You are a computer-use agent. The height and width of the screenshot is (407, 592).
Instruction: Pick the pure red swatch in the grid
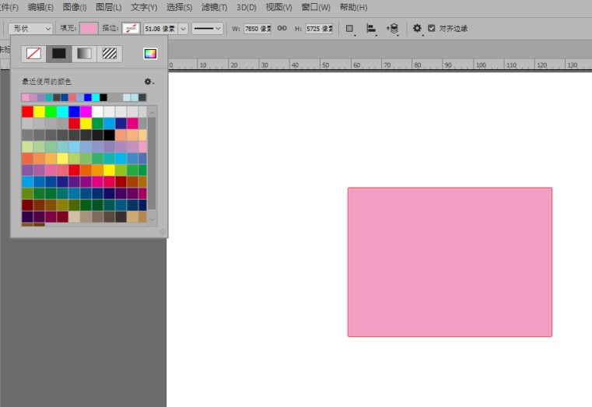[x=27, y=111]
